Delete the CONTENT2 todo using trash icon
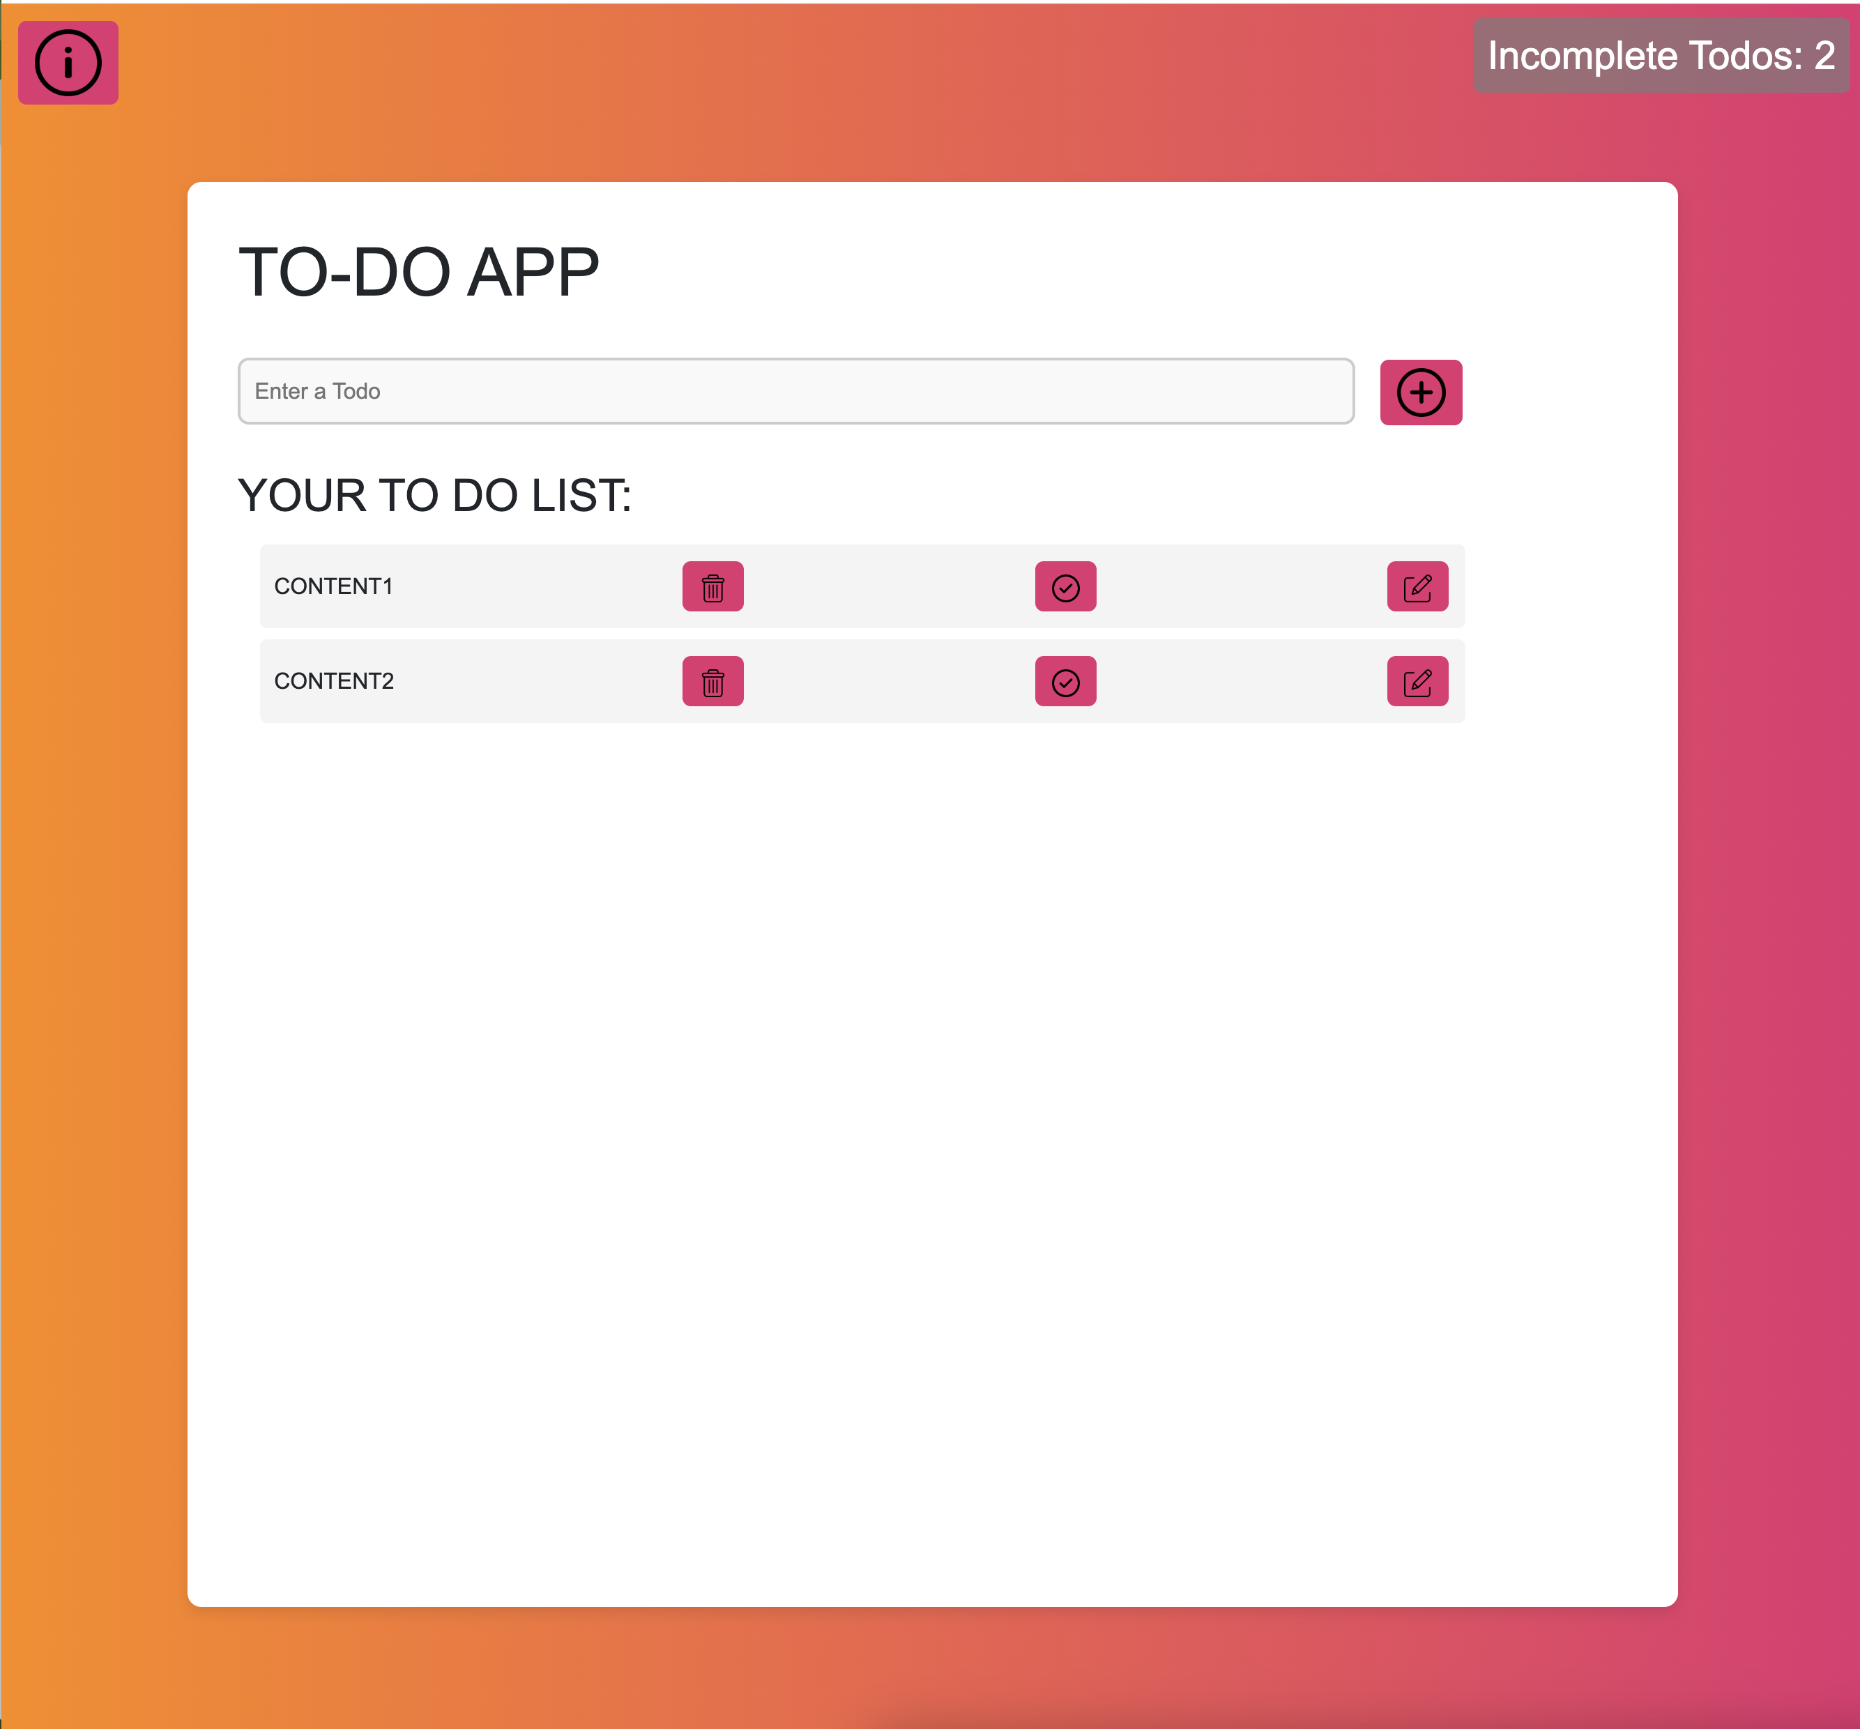 point(713,681)
